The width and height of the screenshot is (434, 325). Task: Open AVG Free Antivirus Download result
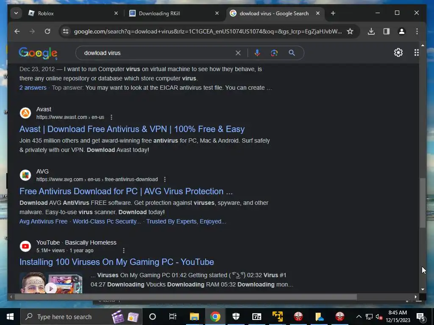126,191
